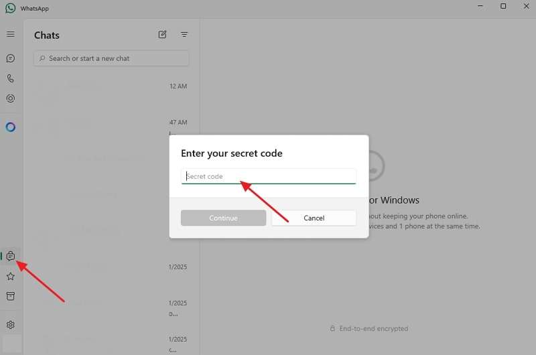Open the hamburger navigation menu

(x=10, y=34)
